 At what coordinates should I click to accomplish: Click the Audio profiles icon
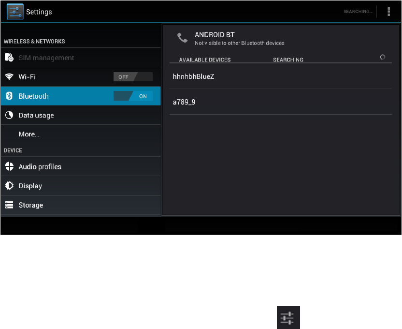(9, 166)
